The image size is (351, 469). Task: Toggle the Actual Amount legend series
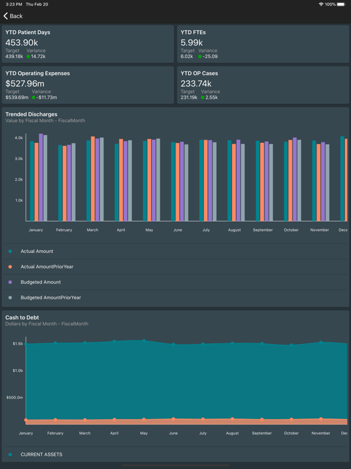[x=175, y=251]
